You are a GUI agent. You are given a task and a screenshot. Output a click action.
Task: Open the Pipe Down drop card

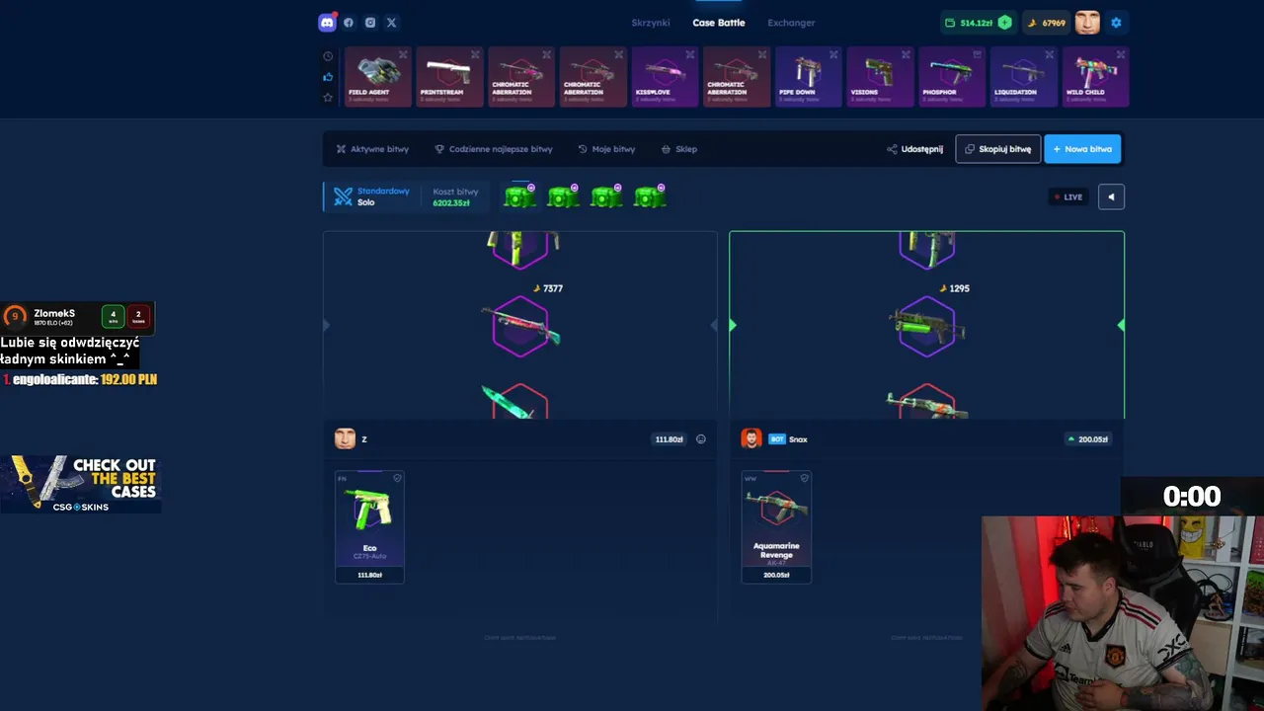809,76
